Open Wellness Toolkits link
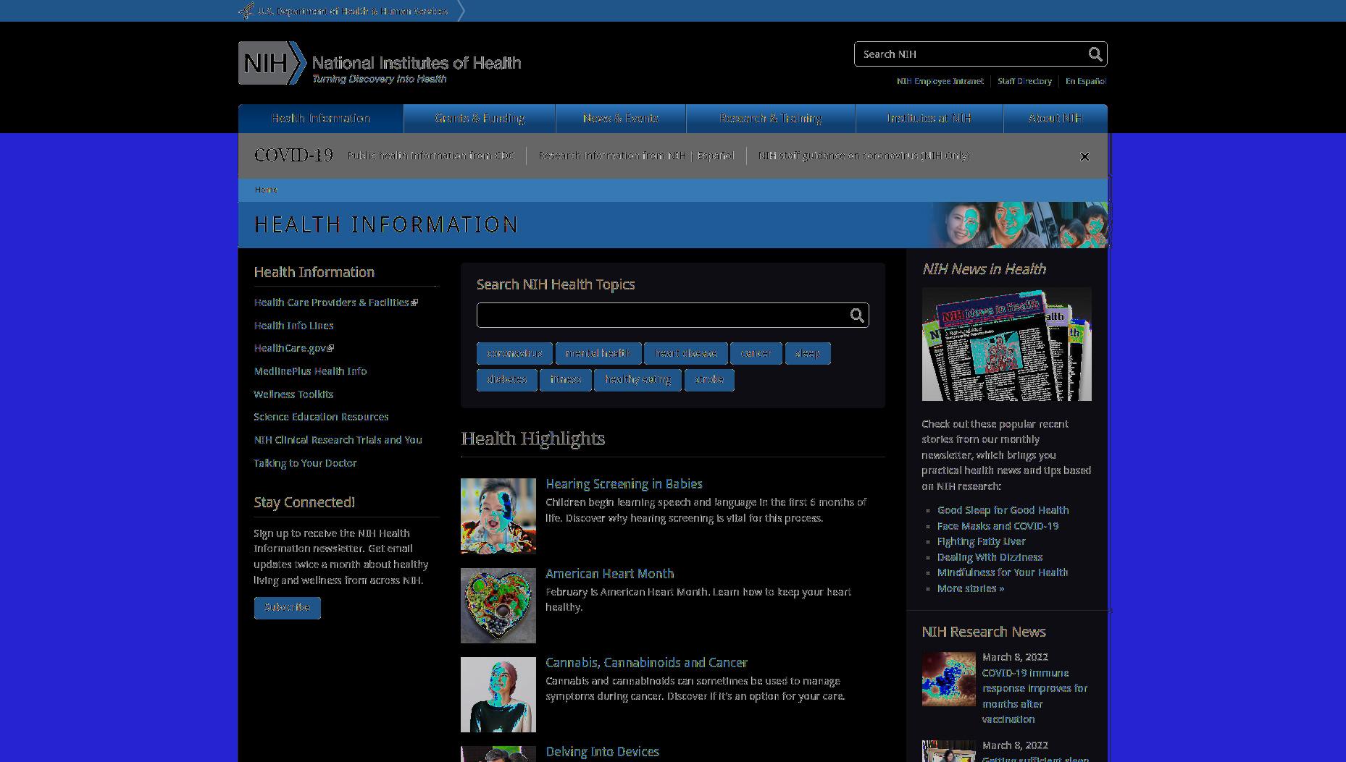The width and height of the screenshot is (1346, 762). pyautogui.click(x=293, y=394)
